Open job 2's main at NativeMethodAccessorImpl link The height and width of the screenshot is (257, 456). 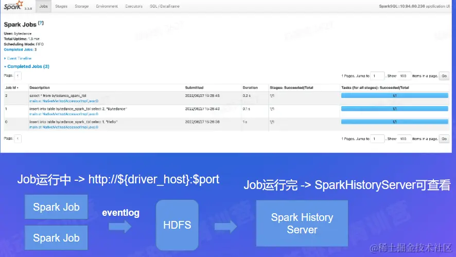pyautogui.click(x=64, y=101)
